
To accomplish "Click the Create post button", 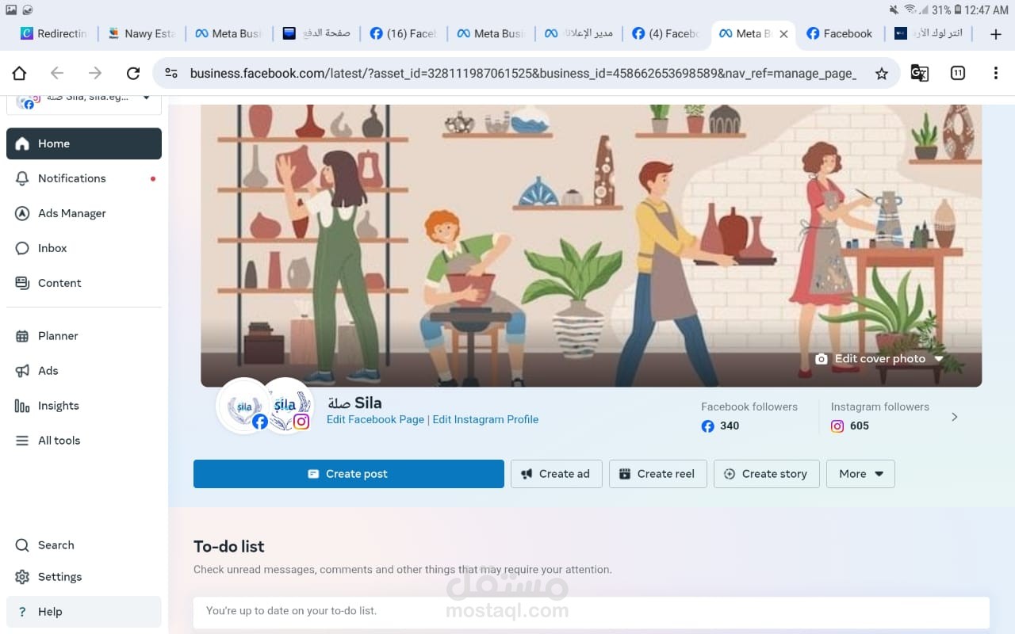I will pyautogui.click(x=349, y=474).
